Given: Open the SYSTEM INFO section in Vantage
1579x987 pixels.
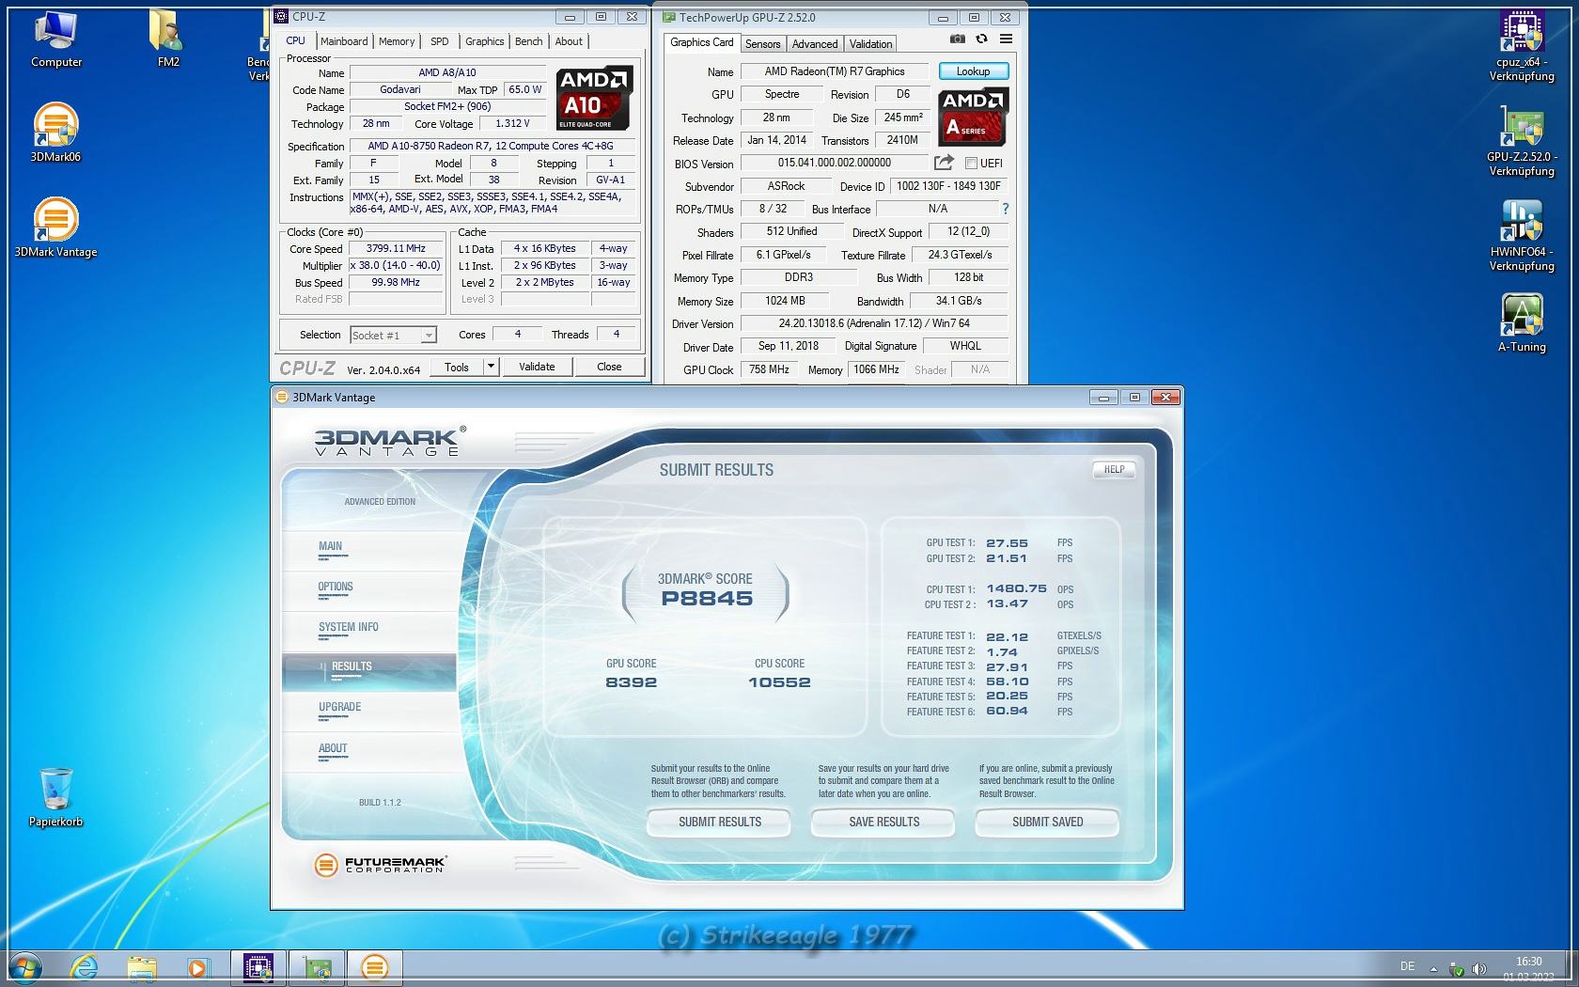Looking at the screenshot, I should point(369,631).
